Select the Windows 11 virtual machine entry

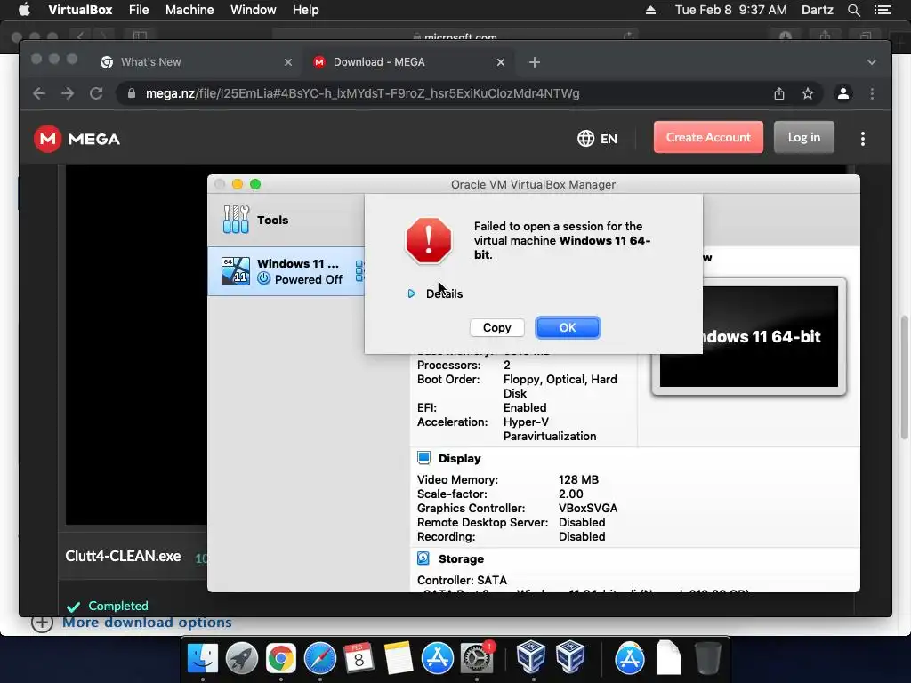click(286, 271)
